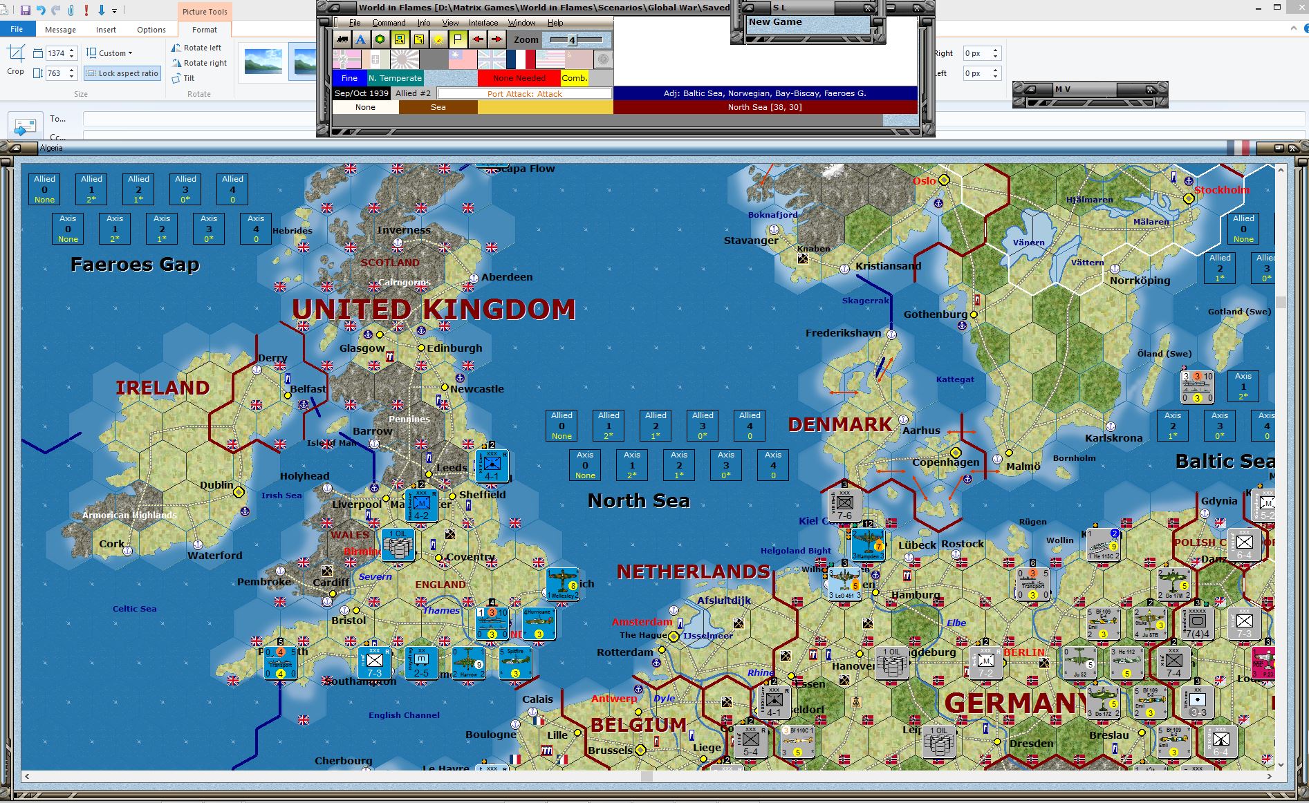Screen dimensions: 1309x803
Task: Open the View menu in World in Flames
Action: 450,23
